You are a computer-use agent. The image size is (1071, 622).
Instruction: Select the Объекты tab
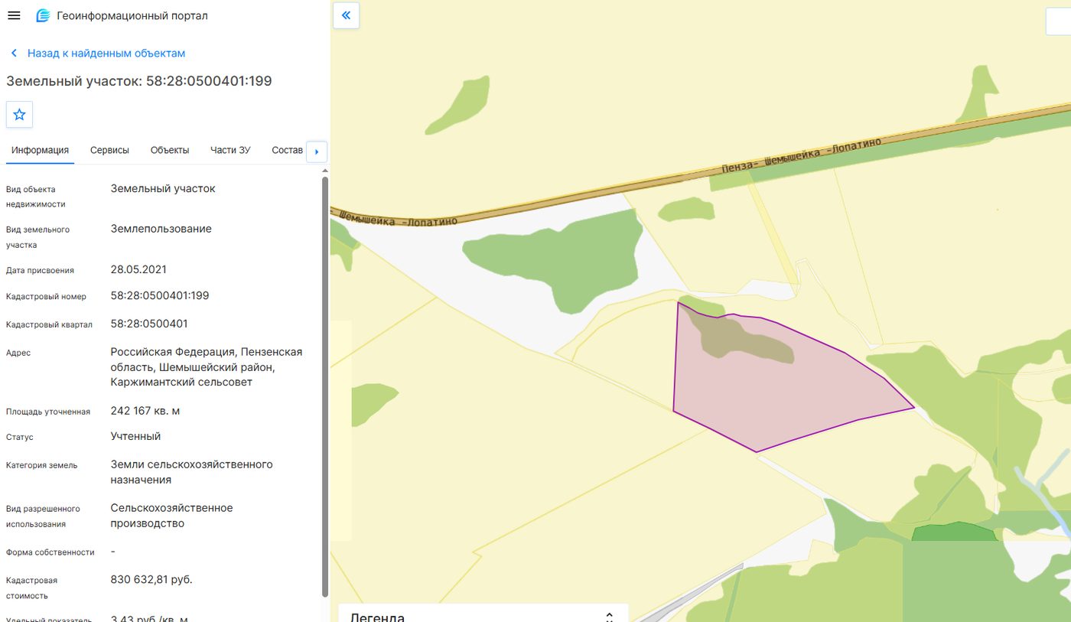click(x=170, y=150)
